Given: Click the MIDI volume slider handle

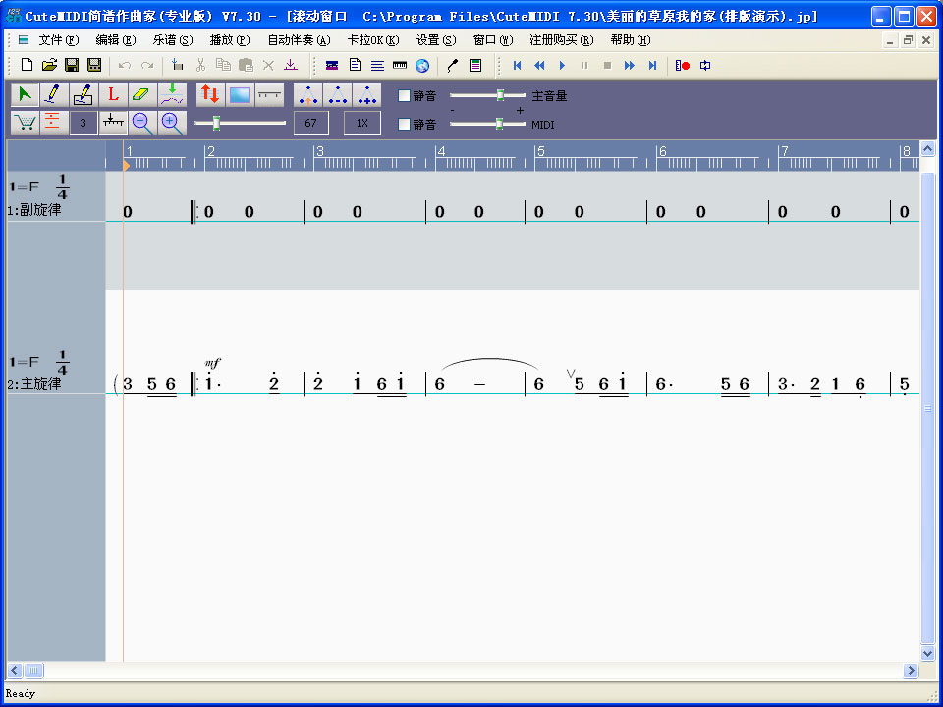Looking at the screenshot, I should pos(499,124).
